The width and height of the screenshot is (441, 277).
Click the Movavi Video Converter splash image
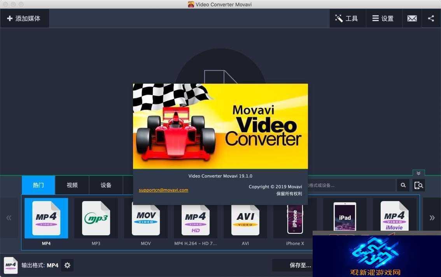(x=220, y=126)
